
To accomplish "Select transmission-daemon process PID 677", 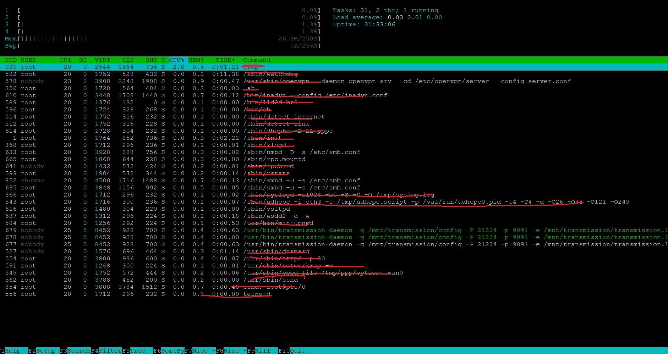I will pos(334,244).
